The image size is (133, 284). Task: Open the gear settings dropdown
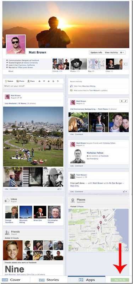tap(122, 53)
